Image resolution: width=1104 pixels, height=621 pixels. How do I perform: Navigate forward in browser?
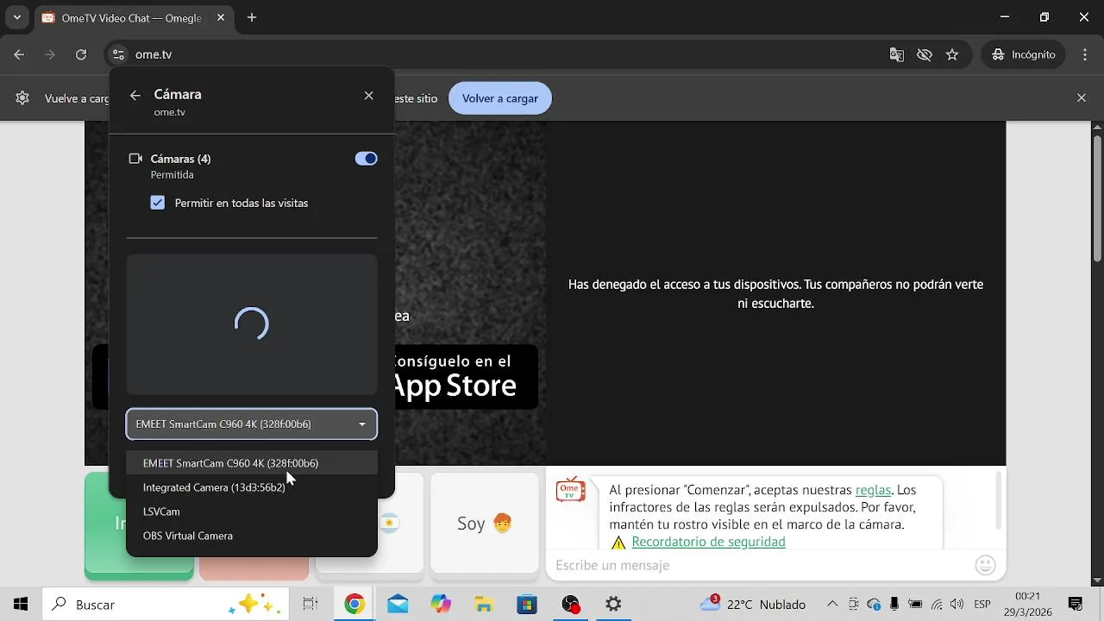[x=50, y=54]
